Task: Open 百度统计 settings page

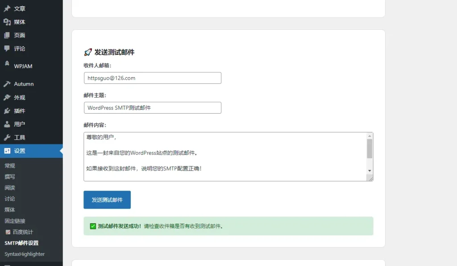Action: [22, 232]
